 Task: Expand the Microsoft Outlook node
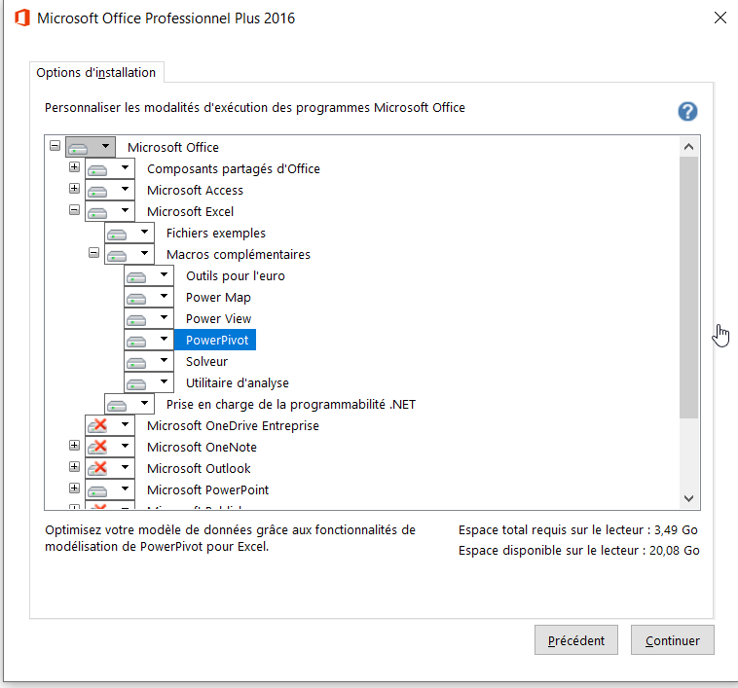coord(74,466)
